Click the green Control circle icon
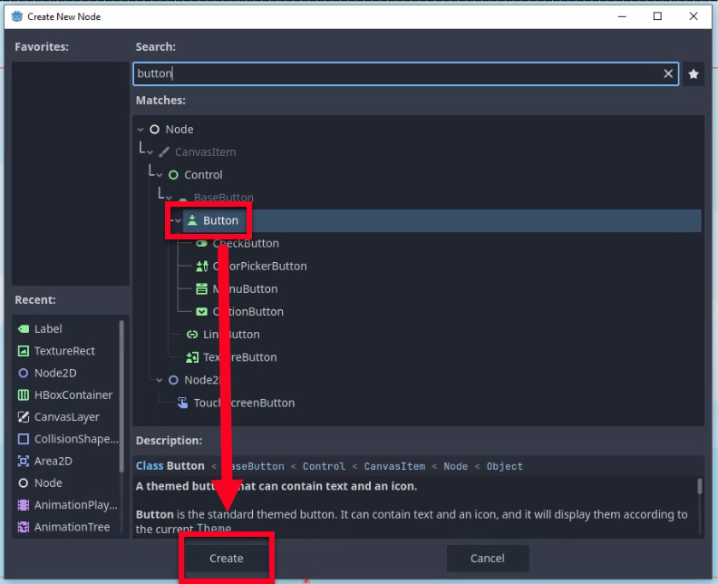Image resolution: width=718 pixels, height=584 pixels. tap(173, 175)
